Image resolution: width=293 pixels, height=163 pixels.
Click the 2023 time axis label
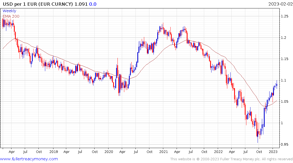click(273, 152)
